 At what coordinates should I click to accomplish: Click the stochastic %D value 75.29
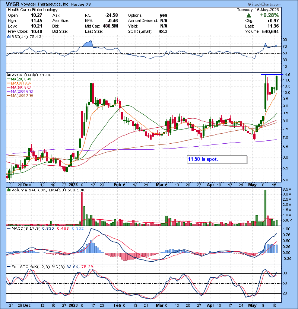[87, 267]
